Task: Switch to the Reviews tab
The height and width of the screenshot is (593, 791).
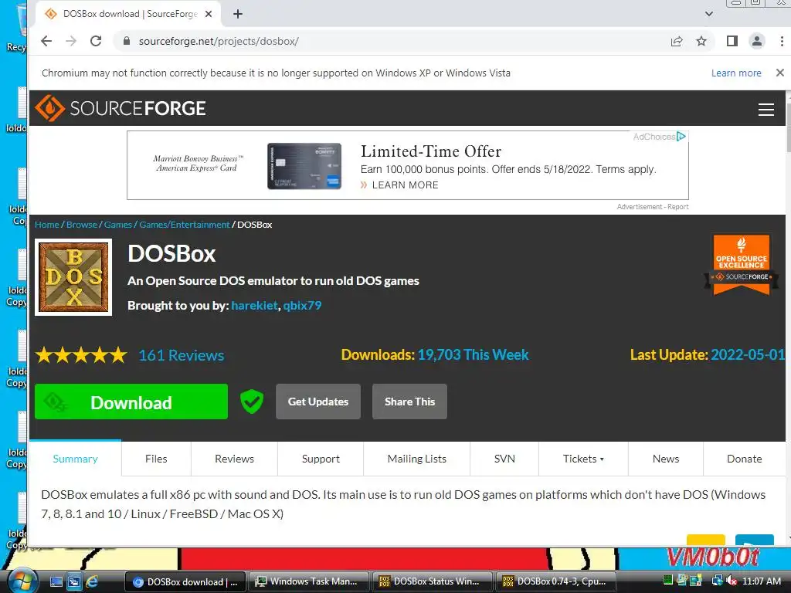Action: click(234, 459)
